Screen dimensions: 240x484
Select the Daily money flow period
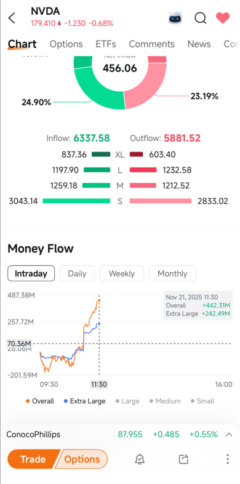click(77, 273)
